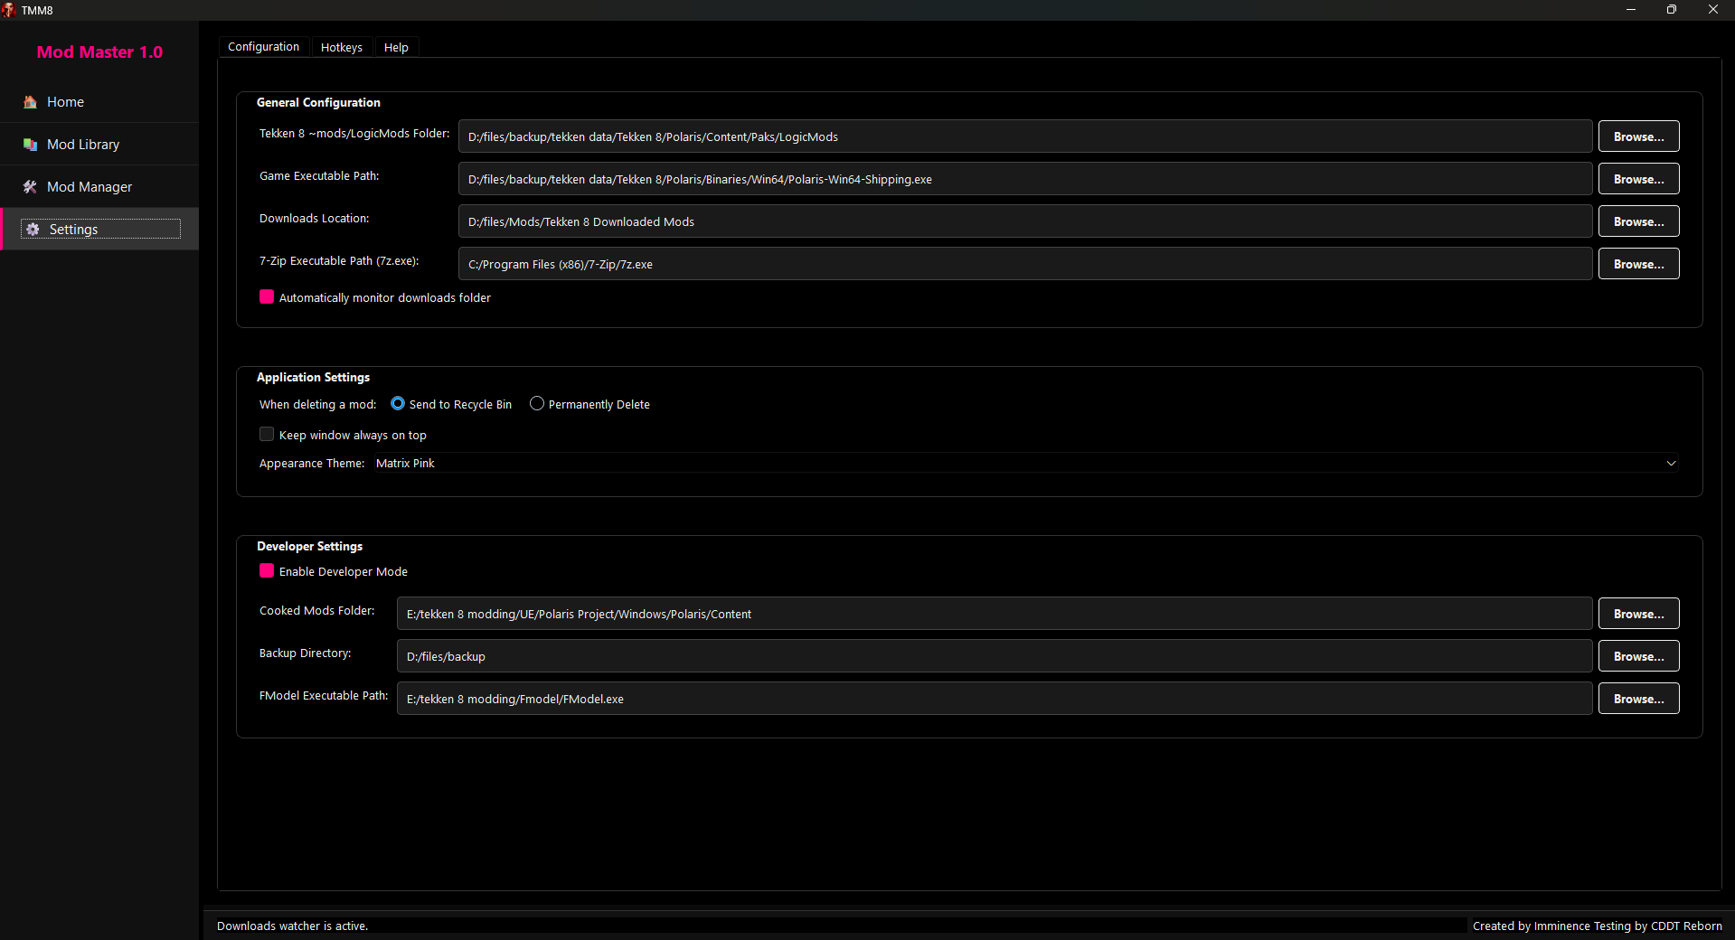Disable automatically monitor downloads folder
Screen dimensions: 1735x940
point(266,296)
